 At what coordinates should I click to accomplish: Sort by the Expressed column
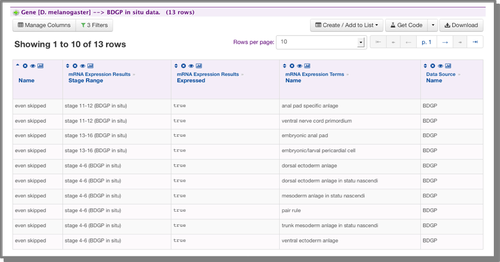176,66
